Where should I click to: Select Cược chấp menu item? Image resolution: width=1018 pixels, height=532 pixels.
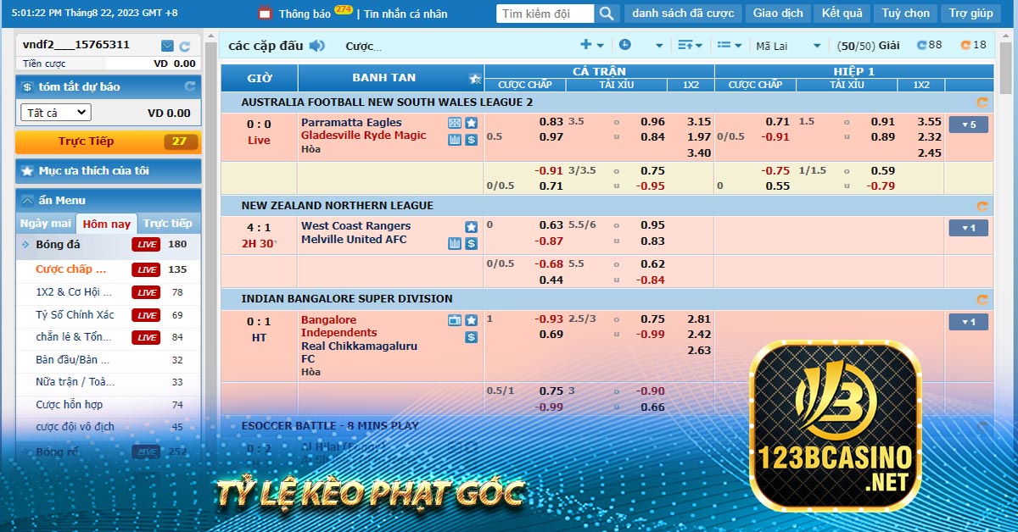click(x=71, y=269)
